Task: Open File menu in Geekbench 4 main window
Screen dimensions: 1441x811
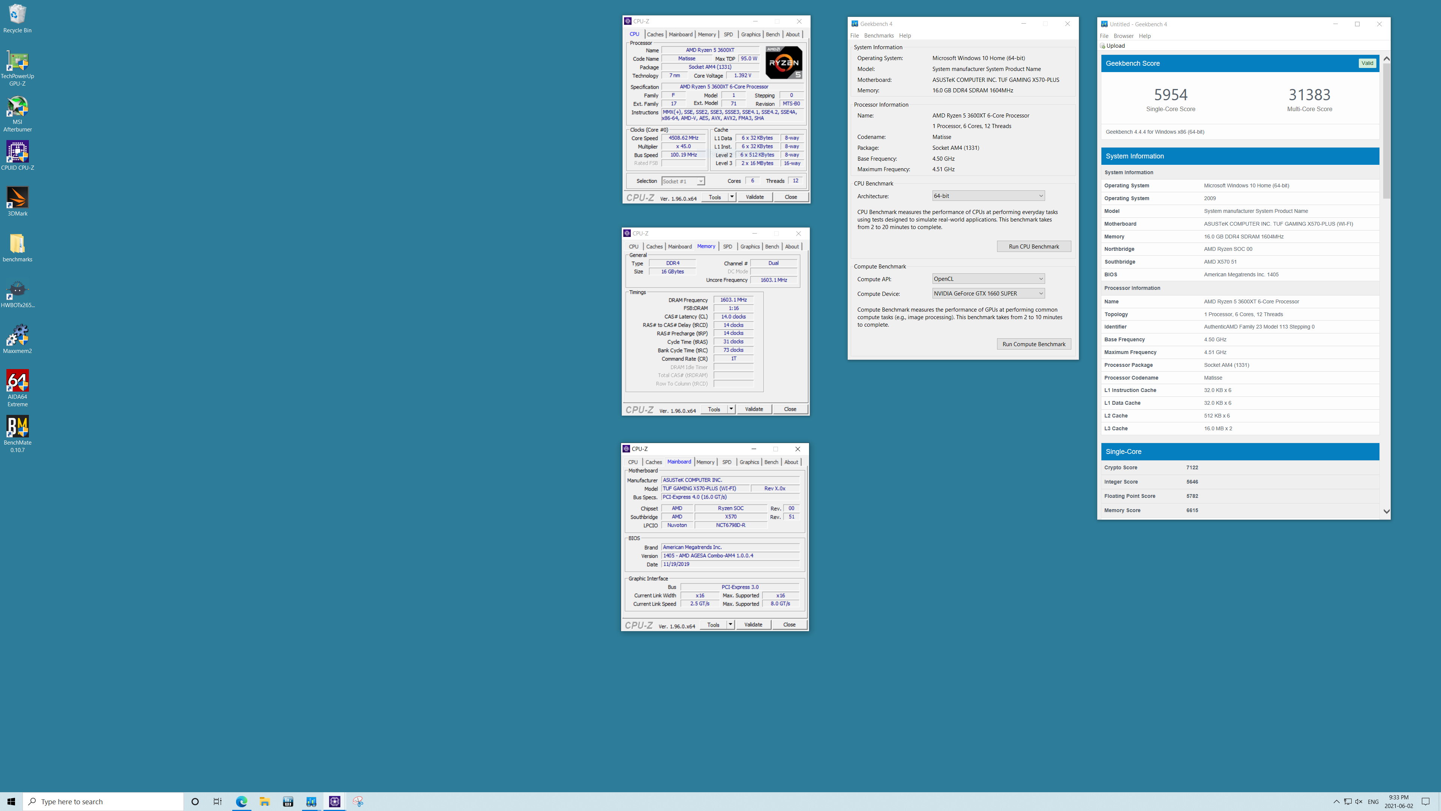Action: pyautogui.click(x=854, y=35)
